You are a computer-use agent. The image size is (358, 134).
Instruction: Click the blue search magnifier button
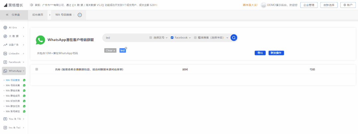pyautogui.click(x=234, y=38)
